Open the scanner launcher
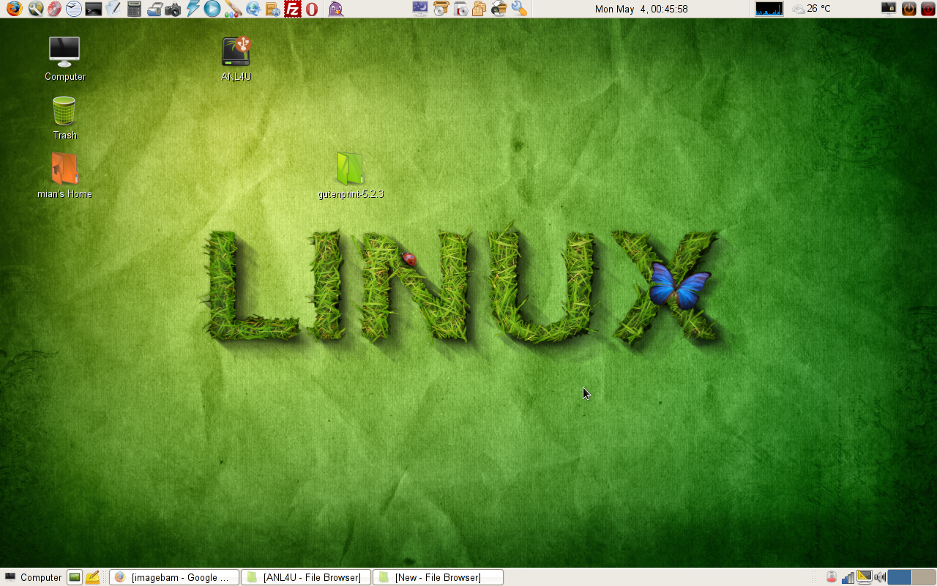Image resolution: width=937 pixels, height=586 pixels. [154, 9]
